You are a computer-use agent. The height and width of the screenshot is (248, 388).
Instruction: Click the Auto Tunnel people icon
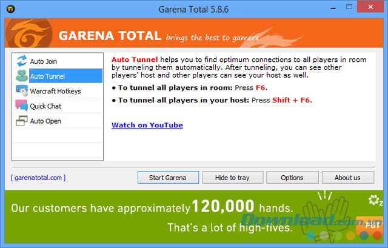pos(21,76)
